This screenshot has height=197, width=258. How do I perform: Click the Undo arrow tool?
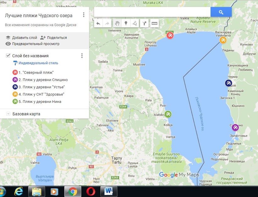point(98,23)
